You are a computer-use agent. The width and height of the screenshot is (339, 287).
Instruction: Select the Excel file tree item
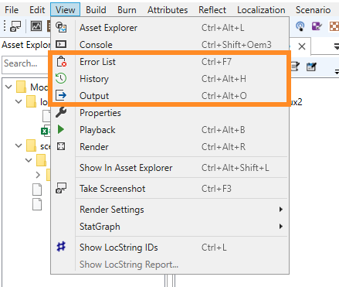(x=46, y=131)
